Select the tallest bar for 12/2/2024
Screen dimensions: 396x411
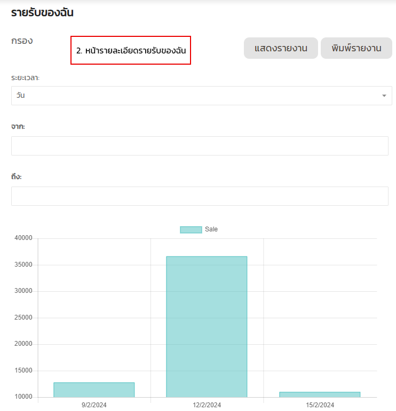[x=207, y=326]
